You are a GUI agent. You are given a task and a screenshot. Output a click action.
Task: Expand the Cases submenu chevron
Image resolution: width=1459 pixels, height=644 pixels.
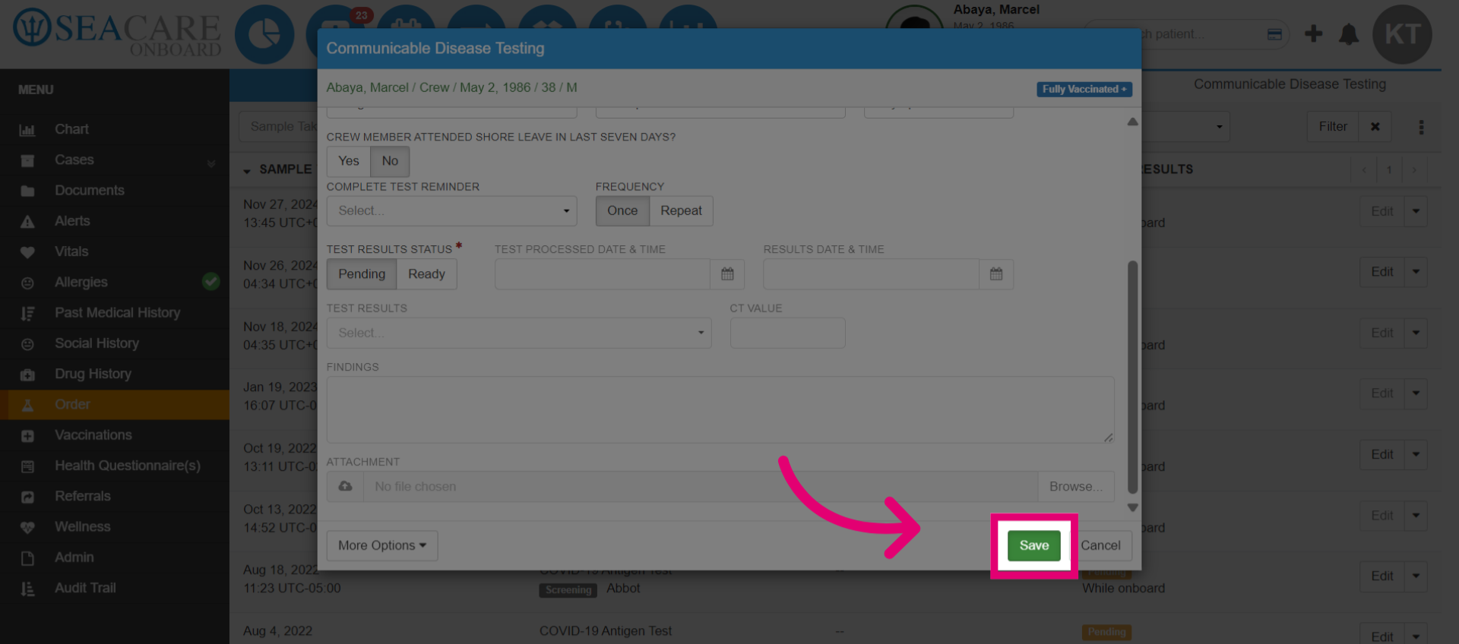pyautogui.click(x=211, y=163)
